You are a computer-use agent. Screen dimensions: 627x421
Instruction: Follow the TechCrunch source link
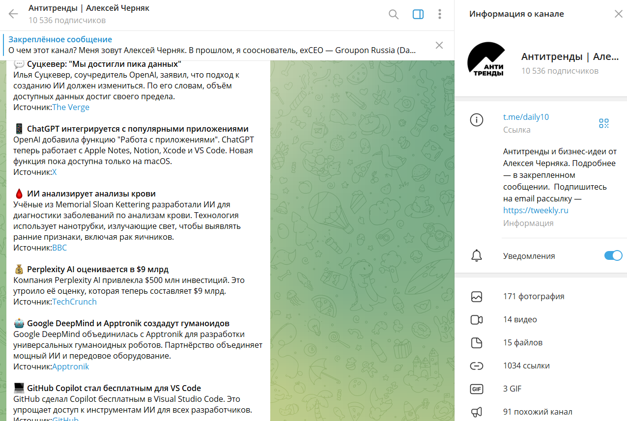(x=75, y=302)
